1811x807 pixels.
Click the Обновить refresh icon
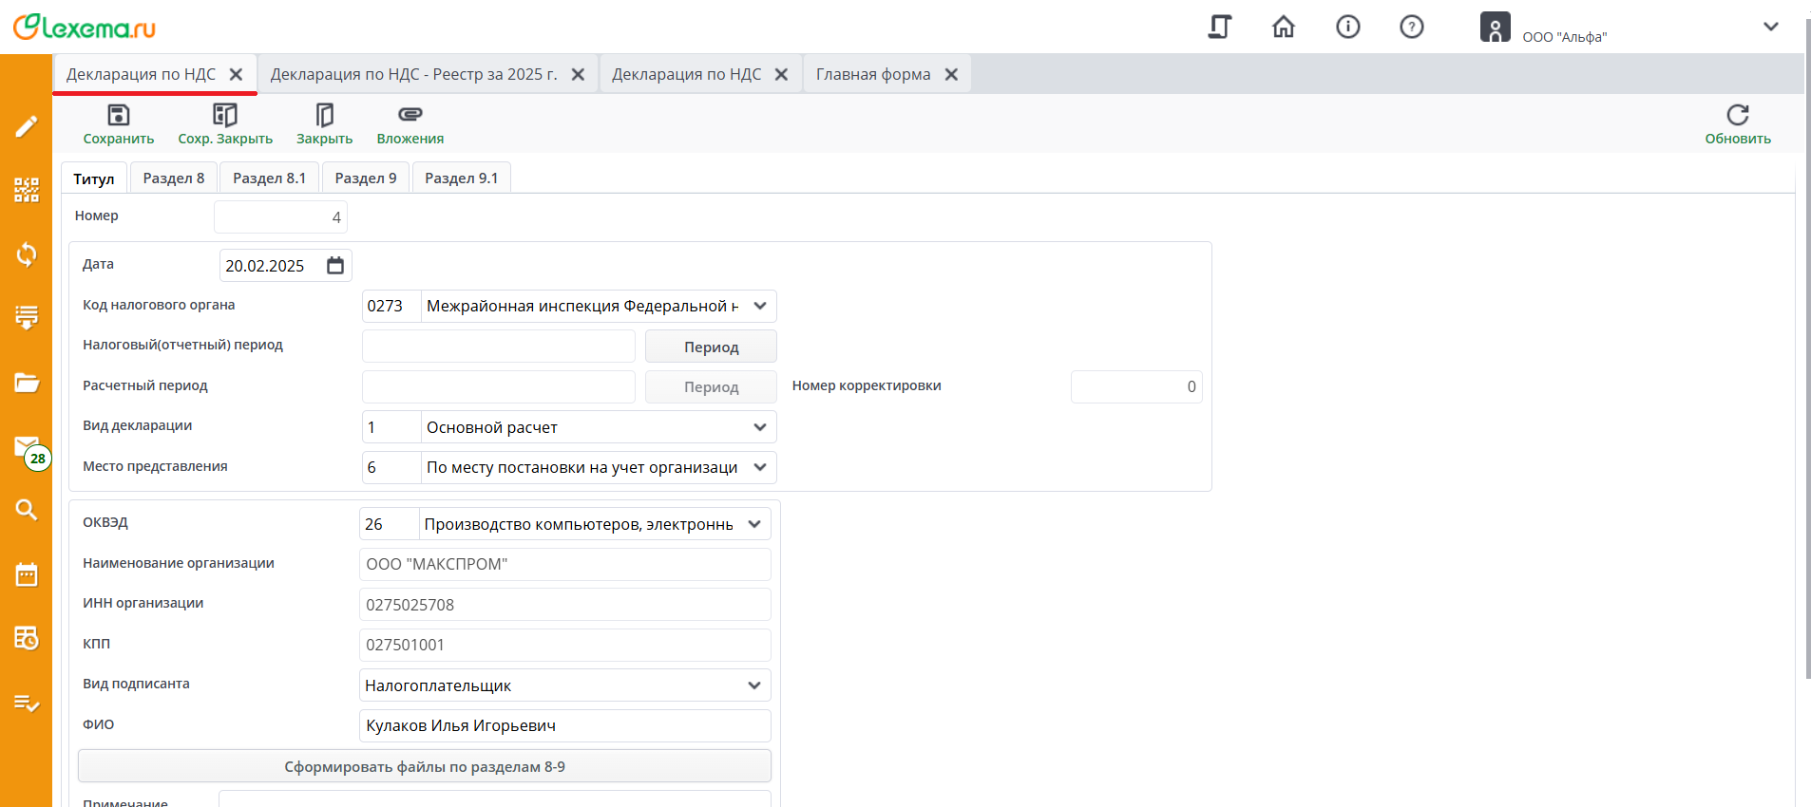pos(1737,116)
